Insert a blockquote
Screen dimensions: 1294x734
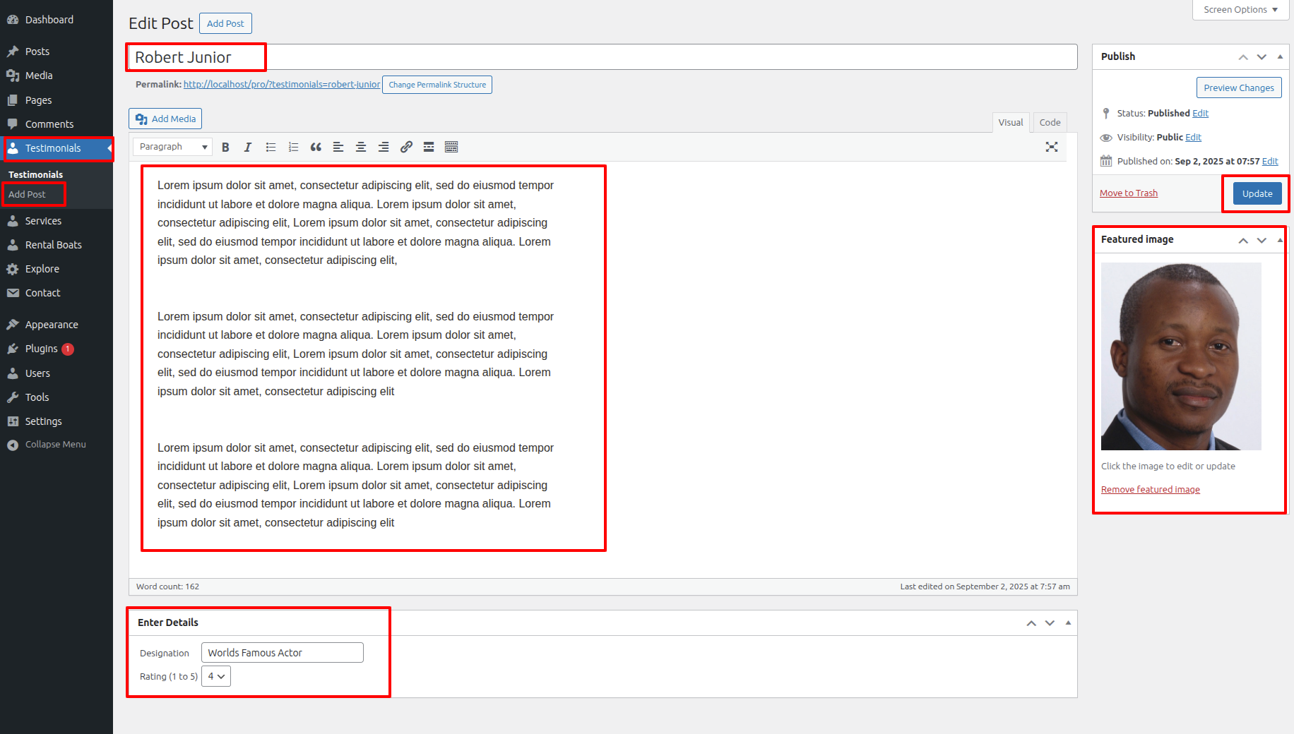(x=316, y=147)
